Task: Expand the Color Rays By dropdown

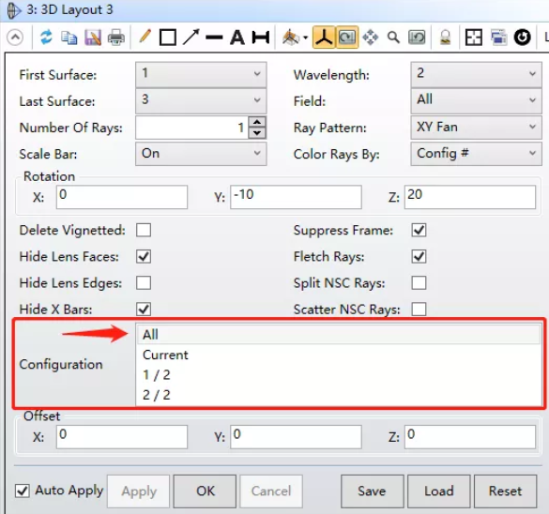Action: click(476, 154)
